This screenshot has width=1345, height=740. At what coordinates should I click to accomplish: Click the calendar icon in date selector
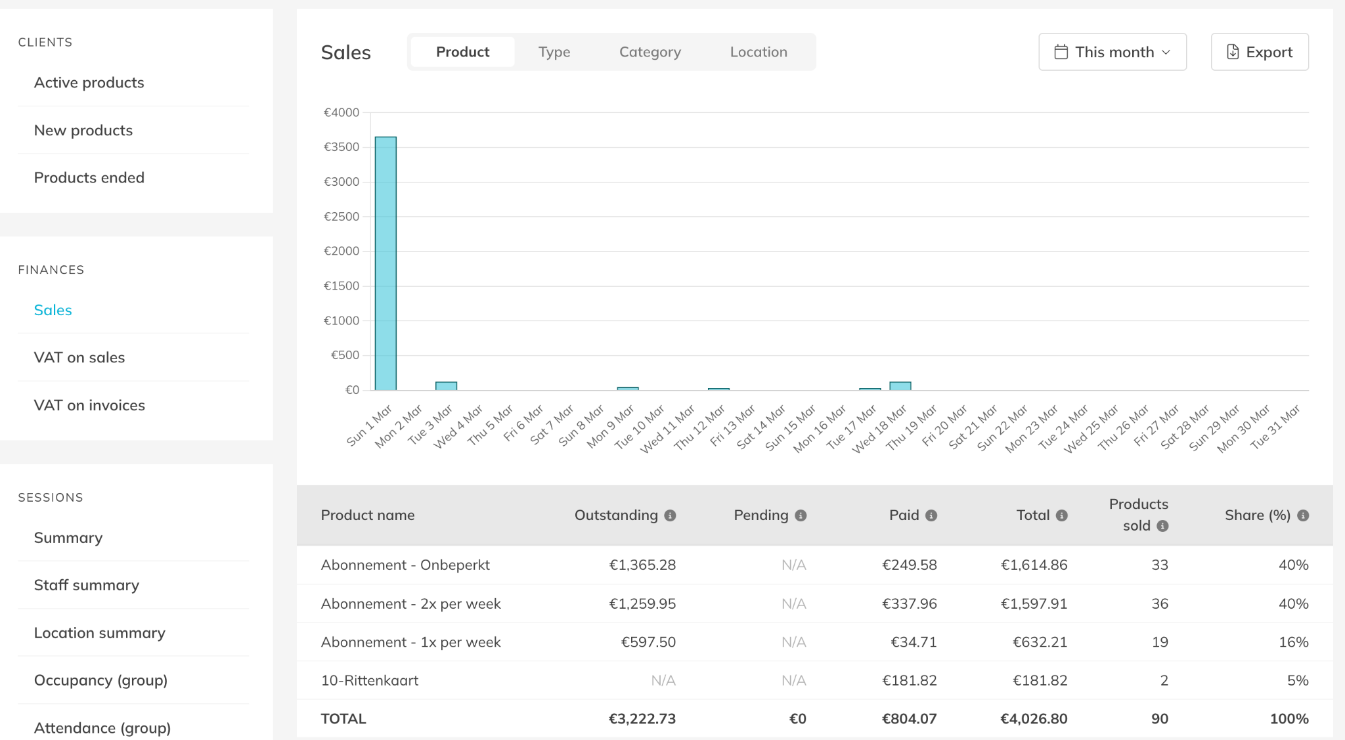pos(1061,52)
